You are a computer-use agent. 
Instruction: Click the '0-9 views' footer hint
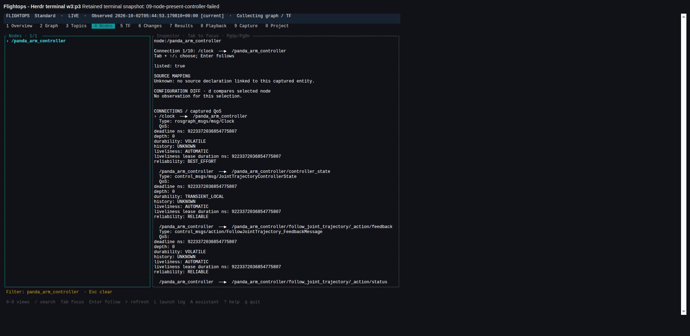(x=18, y=302)
